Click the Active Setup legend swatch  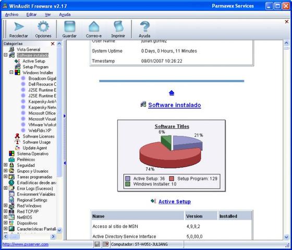tap(128, 179)
